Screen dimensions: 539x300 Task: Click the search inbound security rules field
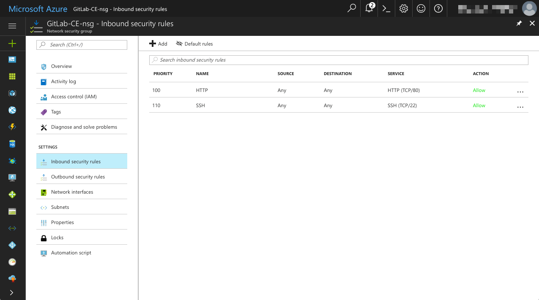(x=338, y=59)
